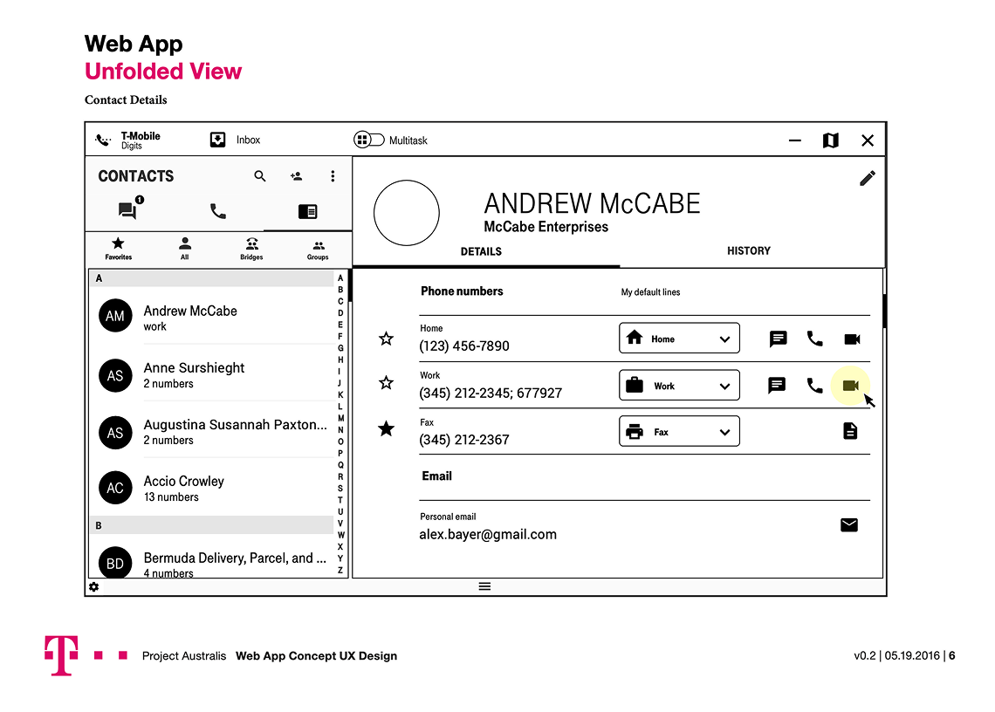This screenshot has width=995, height=712.
Task: Switch to the calls tab phone icon
Action: [218, 210]
